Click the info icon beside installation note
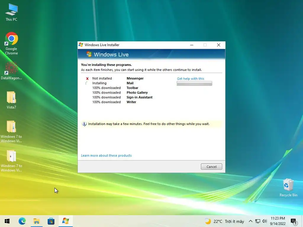This screenshot has width=303, height=227. pos(84,124)
